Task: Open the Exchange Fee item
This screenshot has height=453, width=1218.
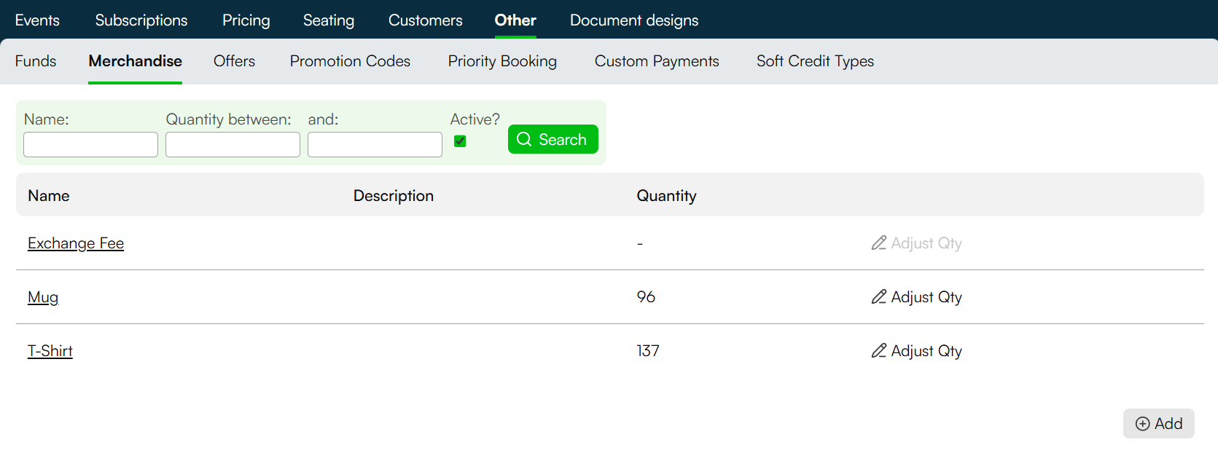Action: [76, 243]
